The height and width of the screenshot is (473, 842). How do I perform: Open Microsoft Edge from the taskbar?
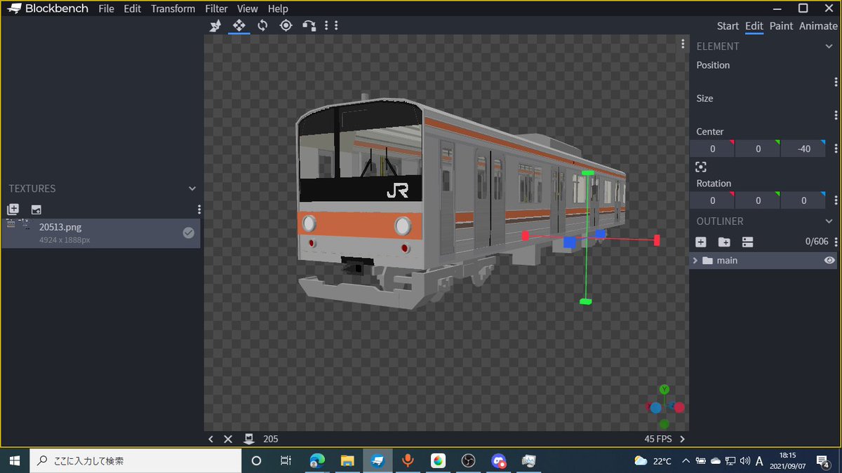(x=317, y=460)
